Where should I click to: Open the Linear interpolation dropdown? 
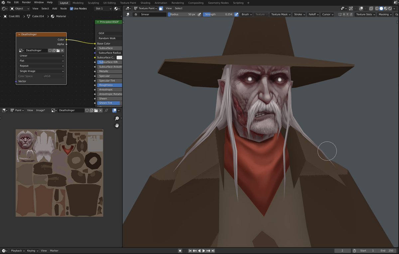tap(41, 56)
